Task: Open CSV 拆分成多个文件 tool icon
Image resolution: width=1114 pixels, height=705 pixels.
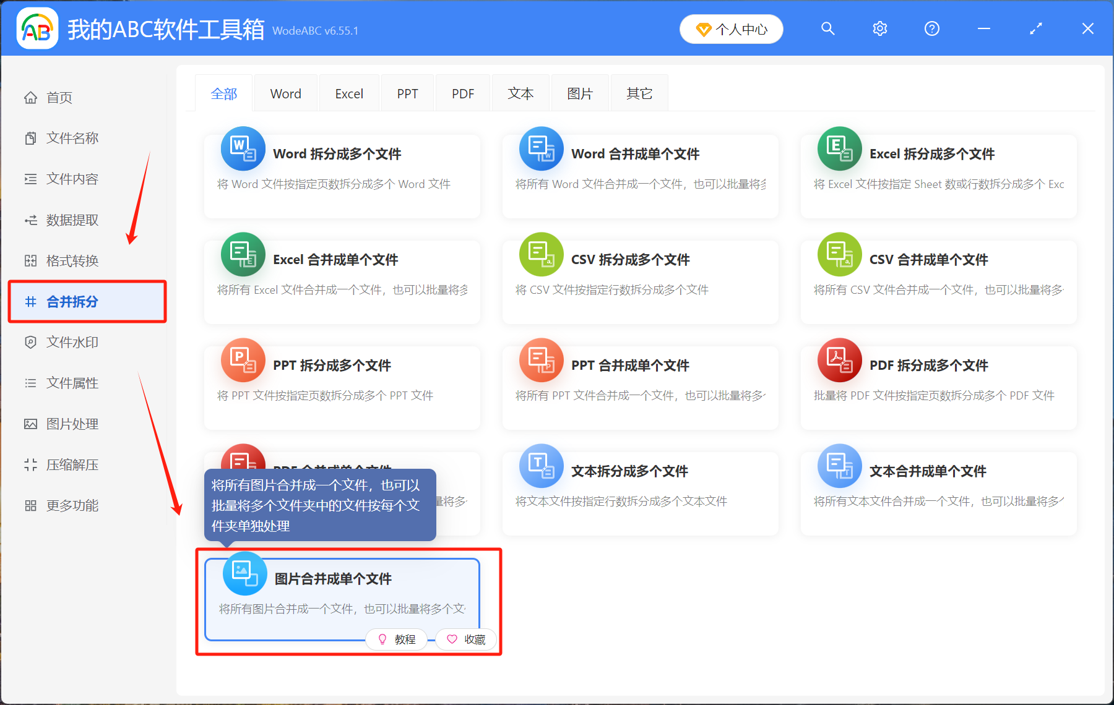Action: click(541, 254)
